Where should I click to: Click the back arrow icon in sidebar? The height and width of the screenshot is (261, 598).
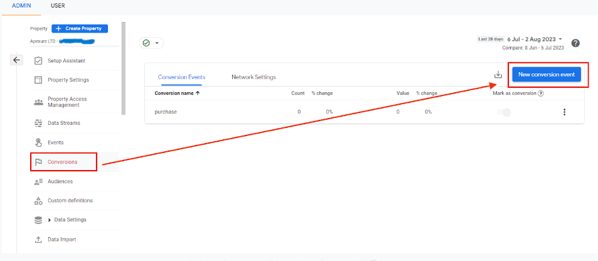pos(17,60)
